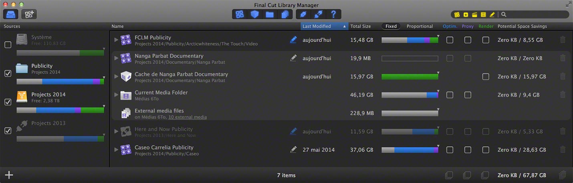573x183 pixels.
Task: Click the blue pencil on FCLM Publicity row
Action: click(x=293, y=40)
